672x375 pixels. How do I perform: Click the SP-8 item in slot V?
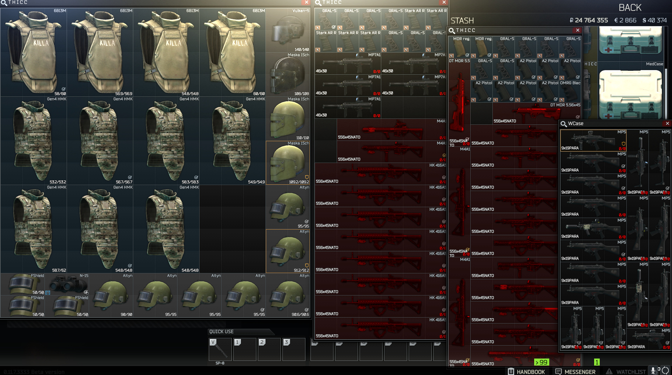(220, 349)
